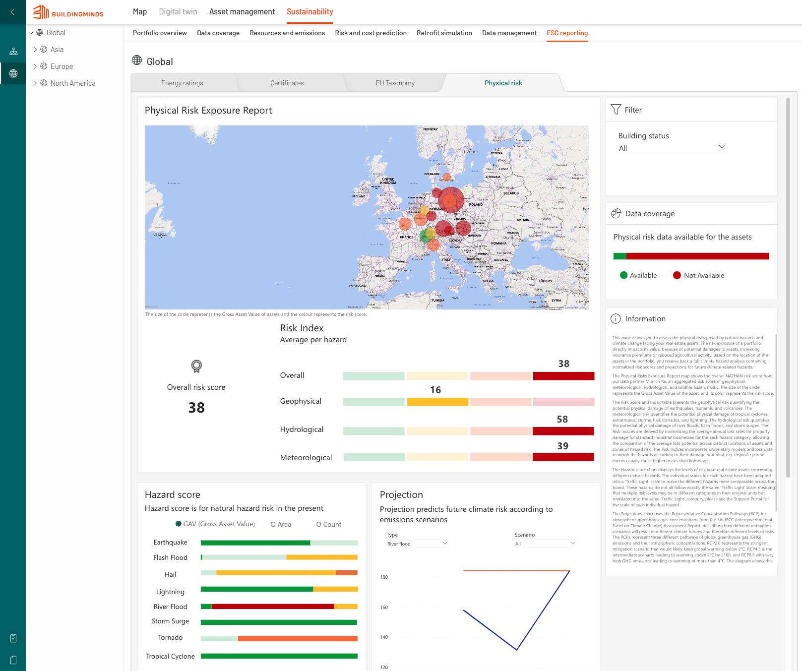Click the Data coverage pie chart icon

616,213
